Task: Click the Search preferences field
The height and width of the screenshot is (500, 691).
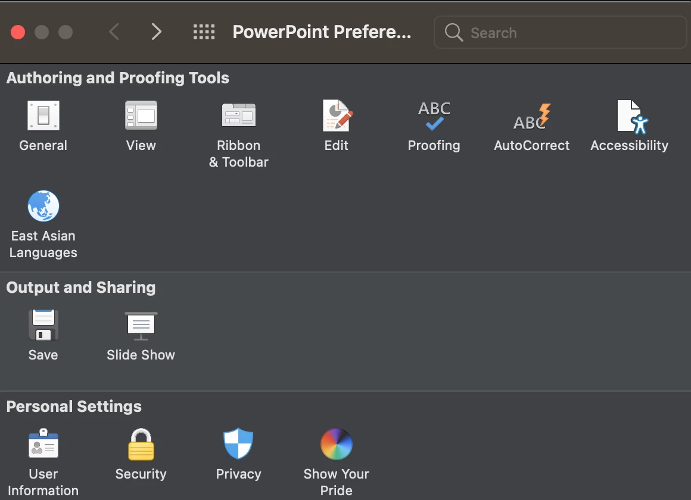Action: (x=560, y=32)
